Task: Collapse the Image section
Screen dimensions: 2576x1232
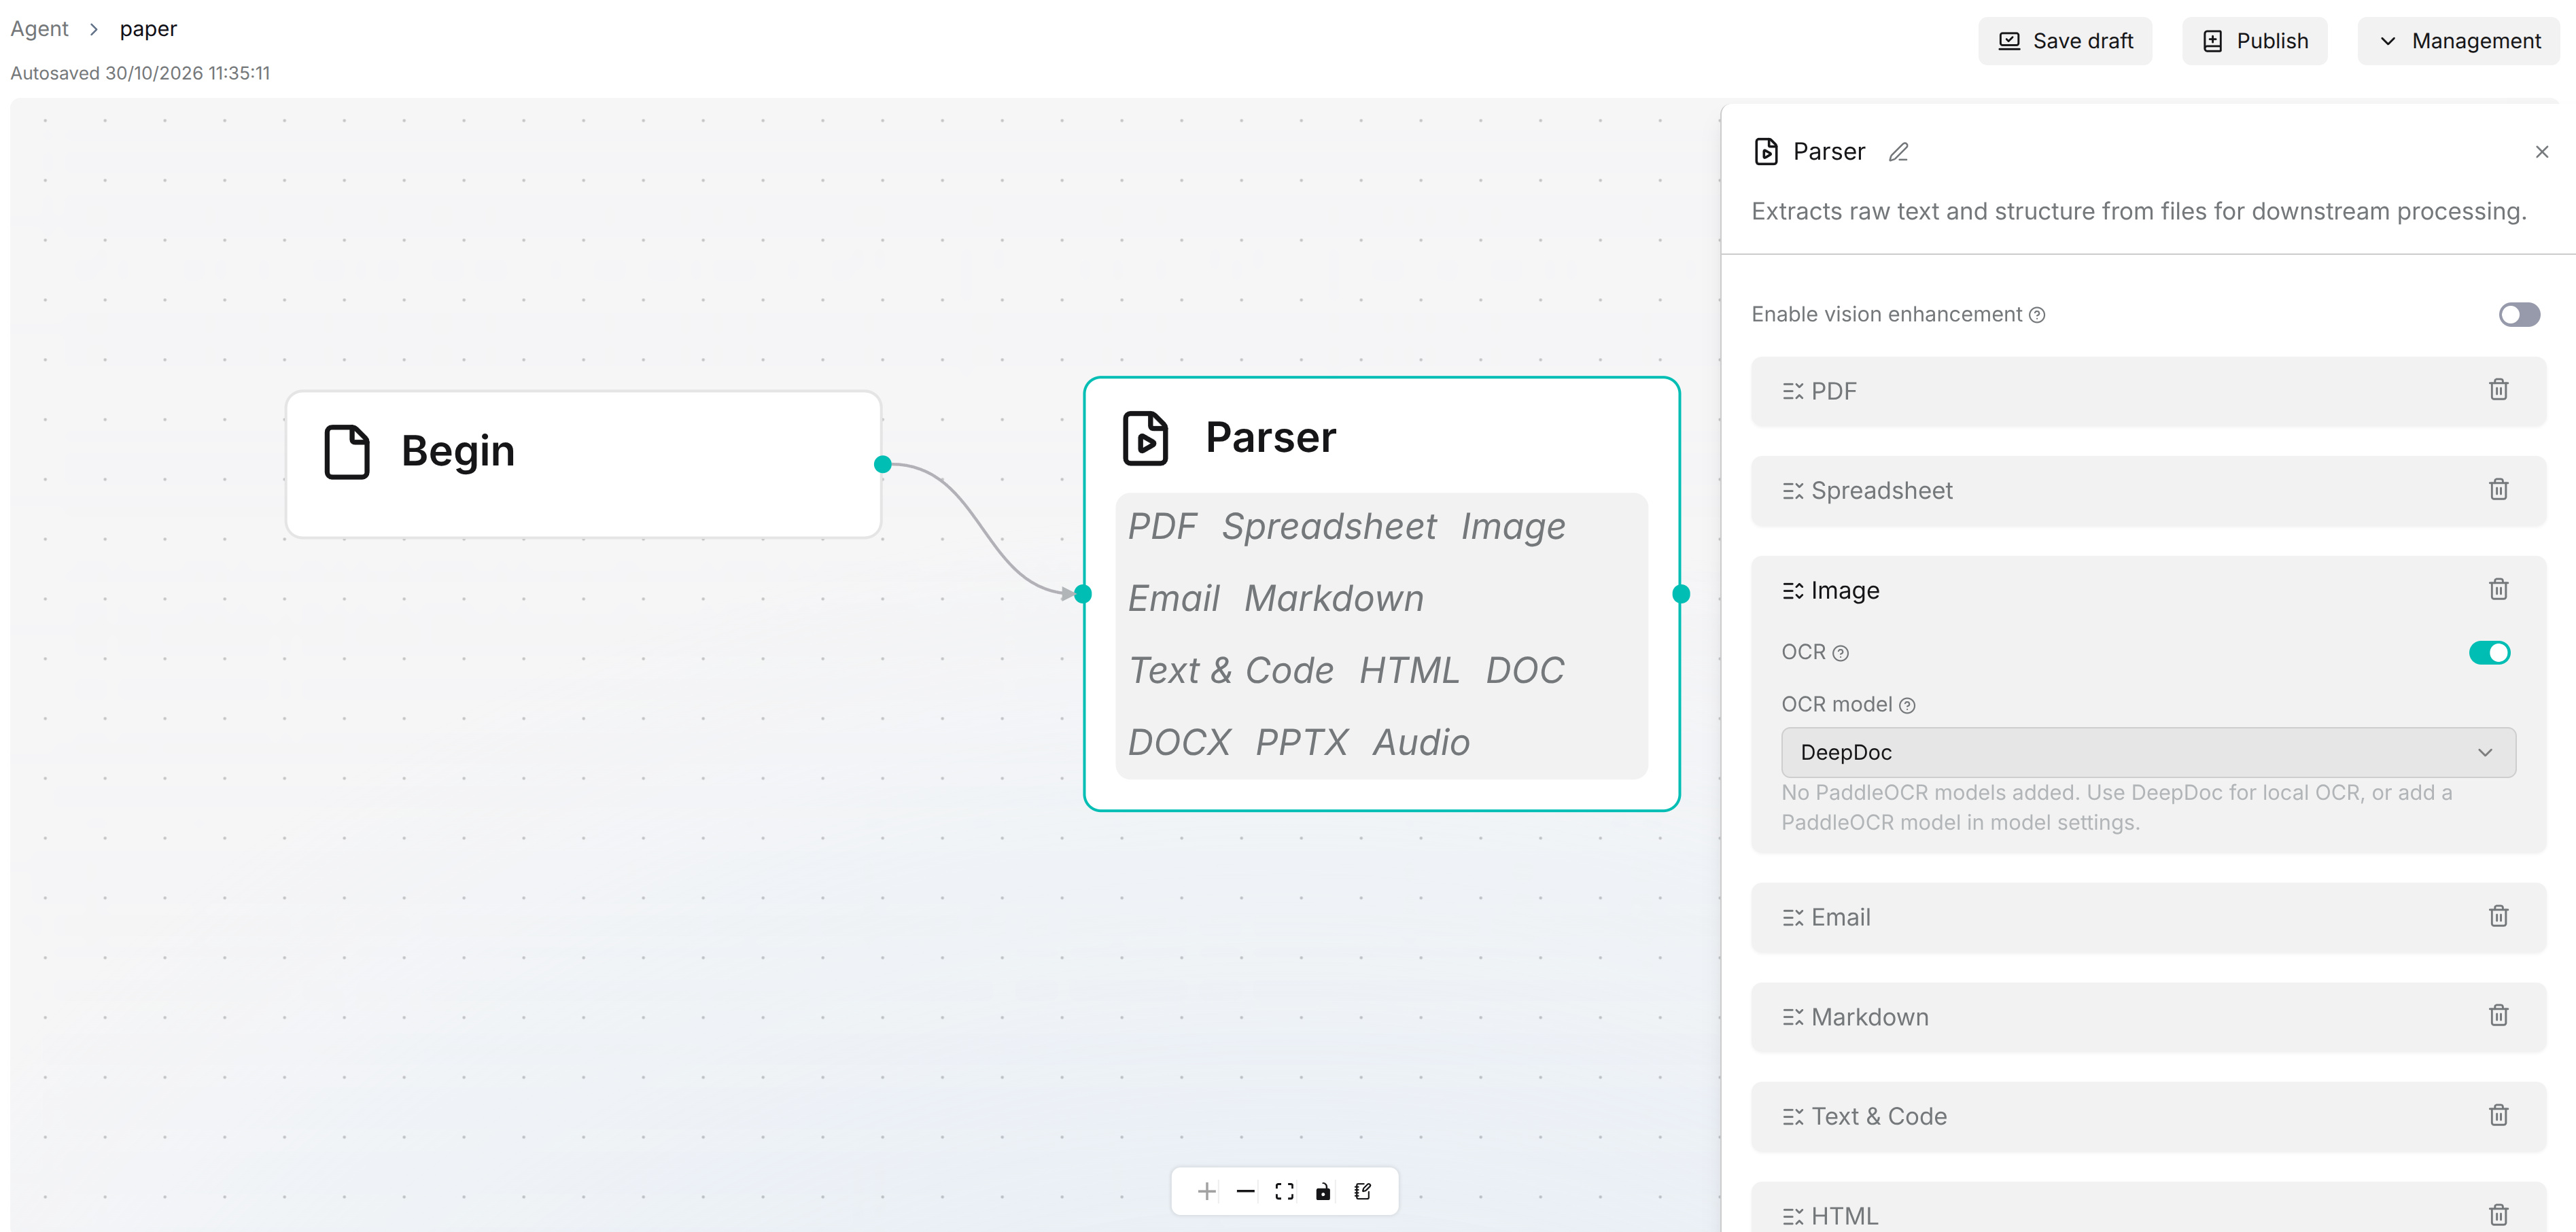Action: click(x=1831, y=591)
